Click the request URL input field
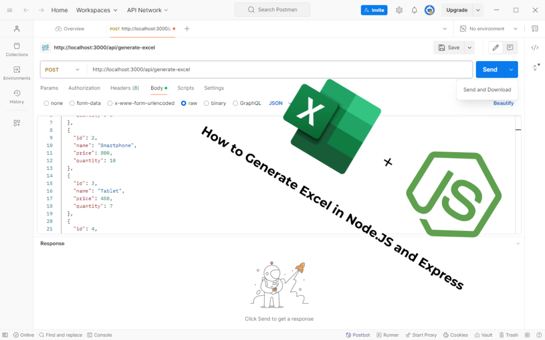Image resolution: width=545 pixels, height=340 pixels. pyautogui.click(x=280, y=70)
